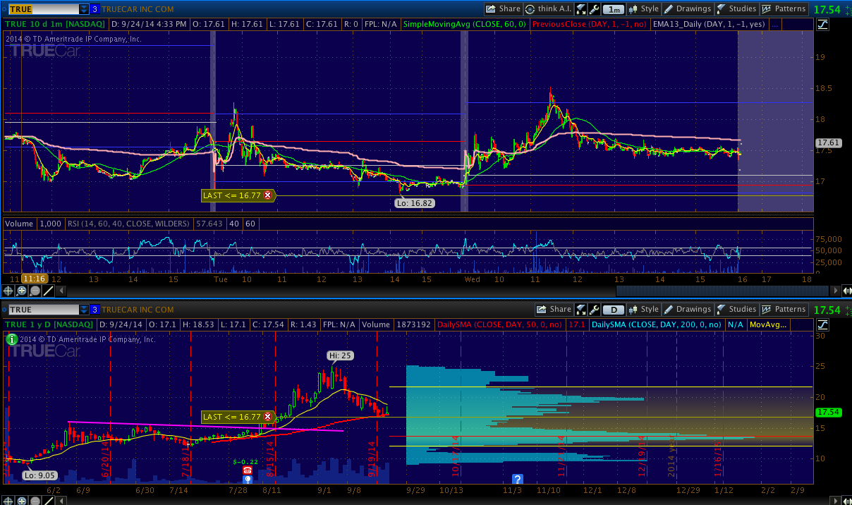852x505 pixels.
Task: Select the trendline drawing tool icon
Action: pos(48,291)
